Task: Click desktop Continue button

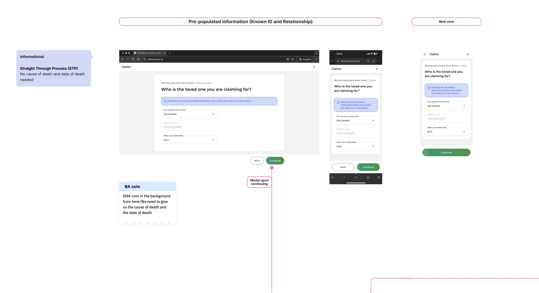Action: coord(275,161)
